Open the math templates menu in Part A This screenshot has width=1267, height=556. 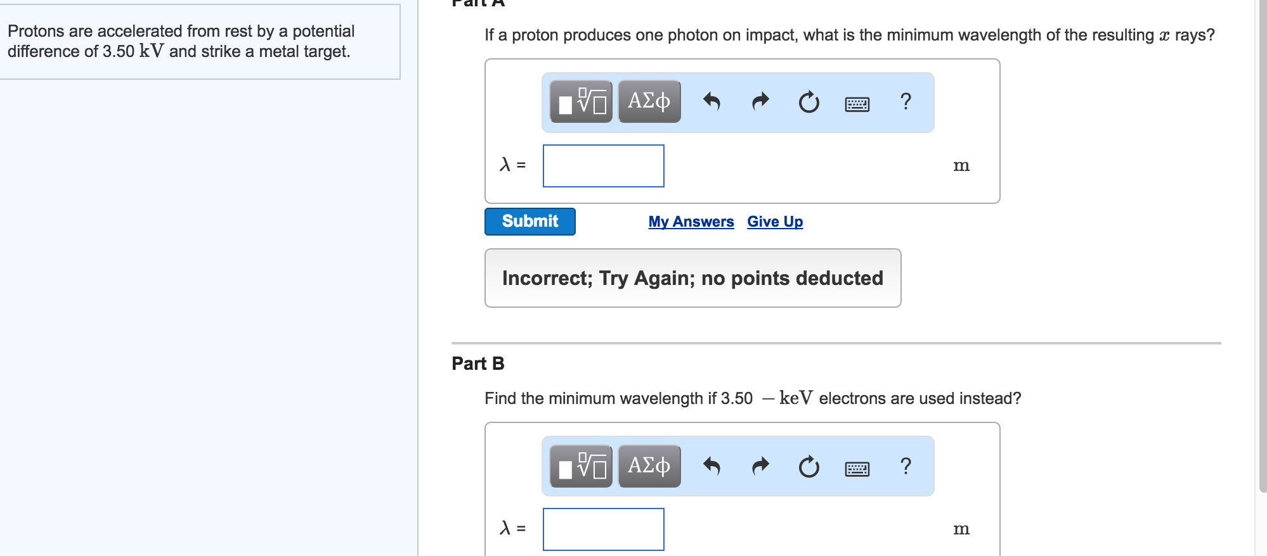coord(581,101)
